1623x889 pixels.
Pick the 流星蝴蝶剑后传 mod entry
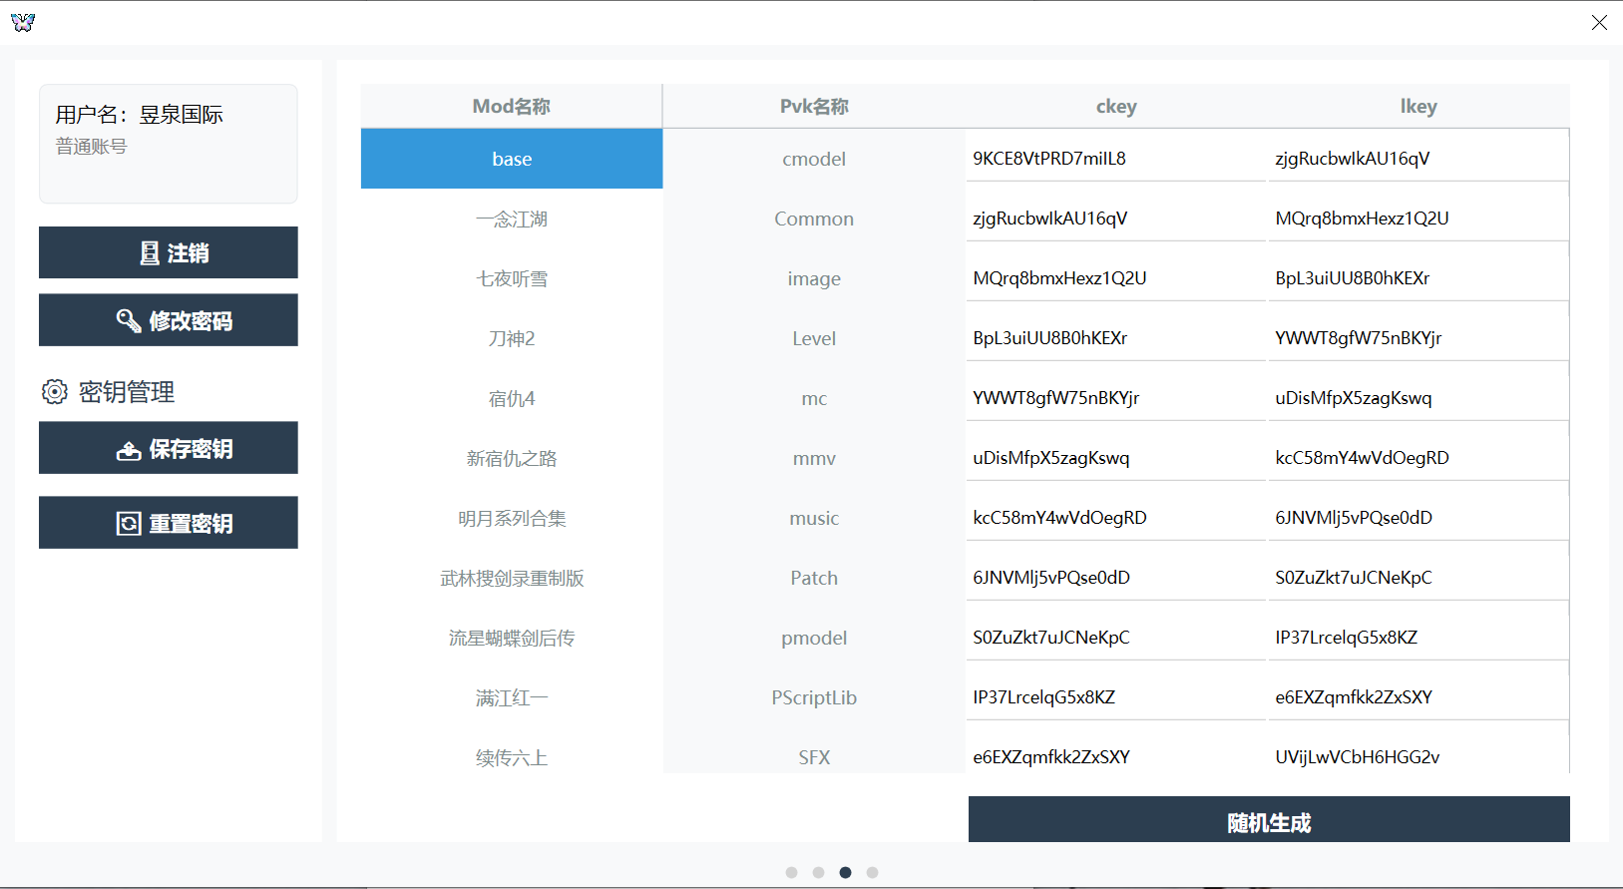point(511,638)
